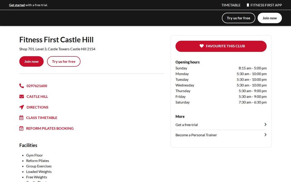Click the Fitness First Castle Hill heading
This screenshot has width=291, height=182.
(x=56, y=39)
